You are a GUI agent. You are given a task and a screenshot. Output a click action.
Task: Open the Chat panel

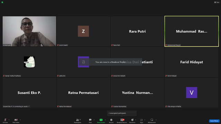(90, 121)
